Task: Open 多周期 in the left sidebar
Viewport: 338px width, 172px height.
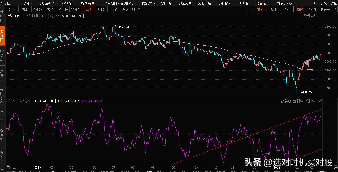Action: click(2, 135)
